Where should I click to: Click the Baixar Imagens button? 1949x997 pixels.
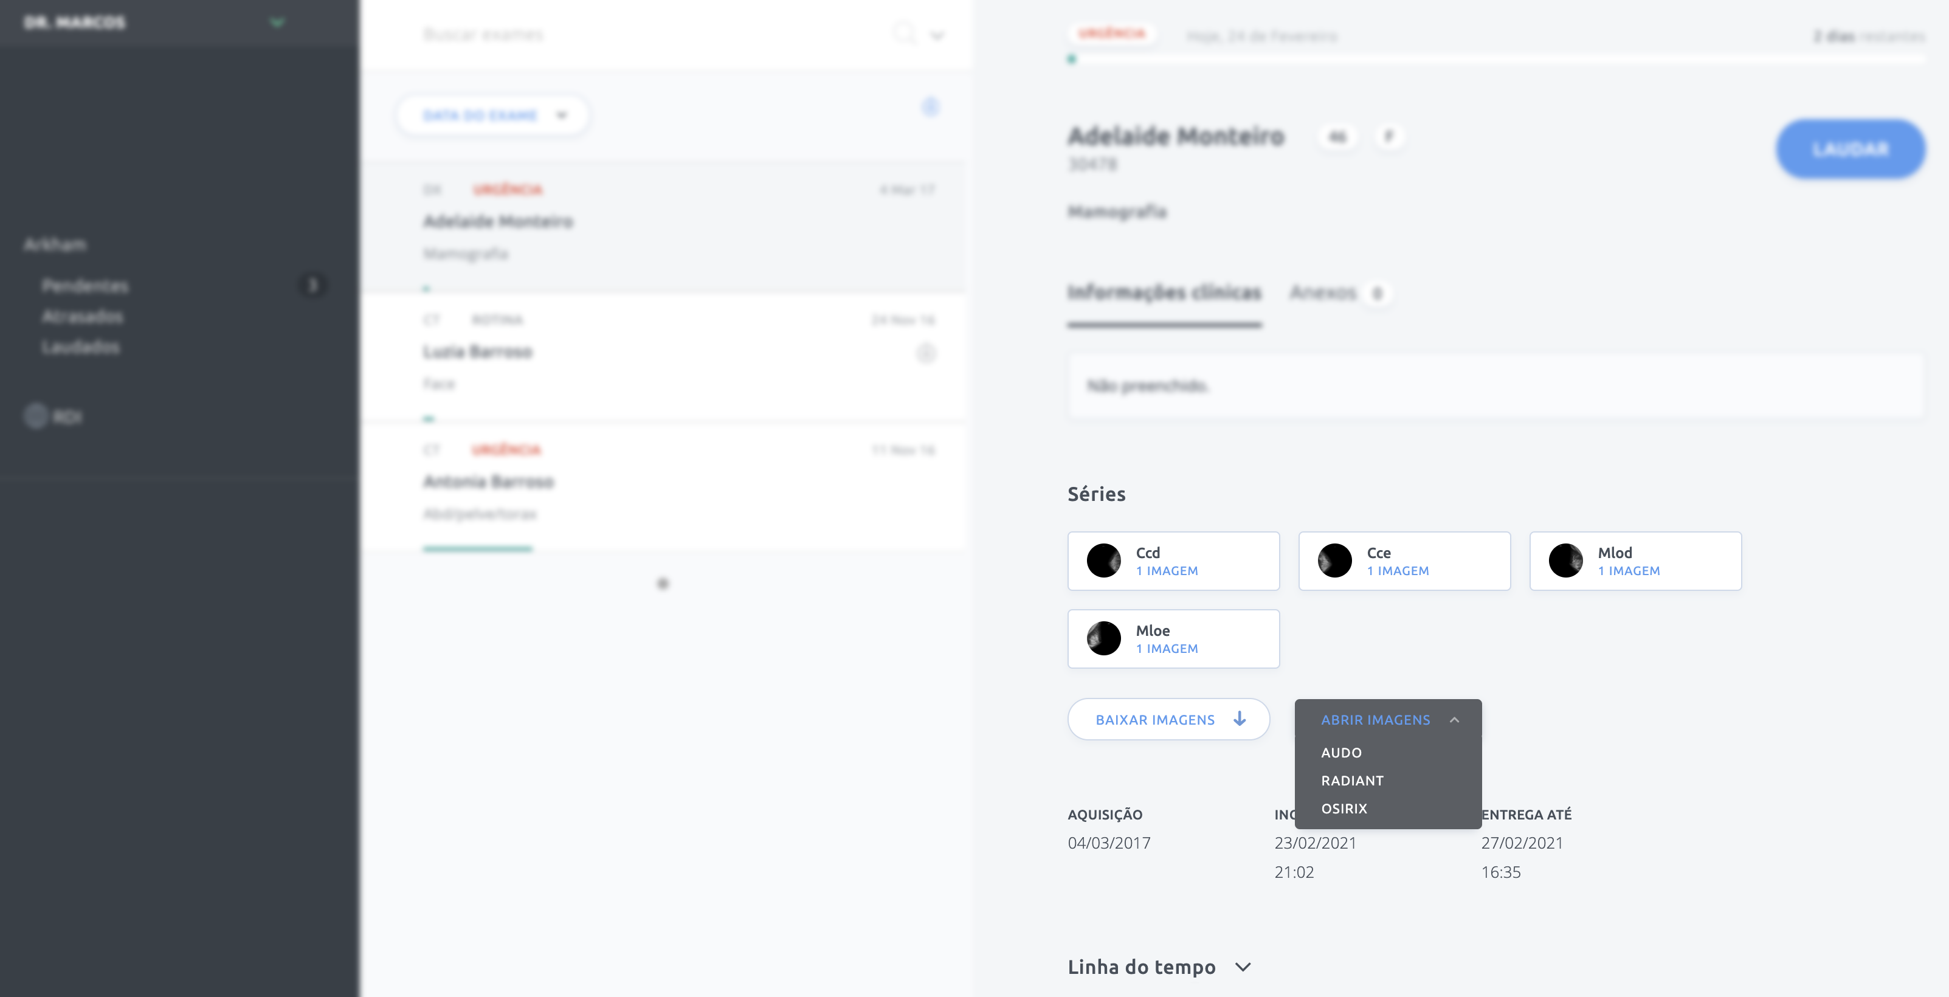point(1168,719)
